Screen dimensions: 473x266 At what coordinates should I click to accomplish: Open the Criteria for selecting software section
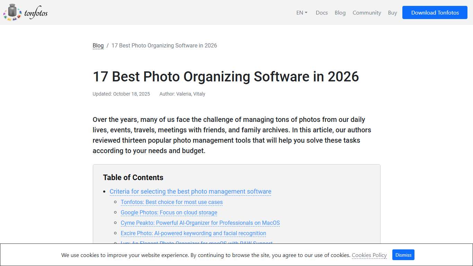(190, 192)
